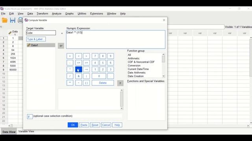Click keypad digit 7

pyautogui.click(x=95, y=56)
